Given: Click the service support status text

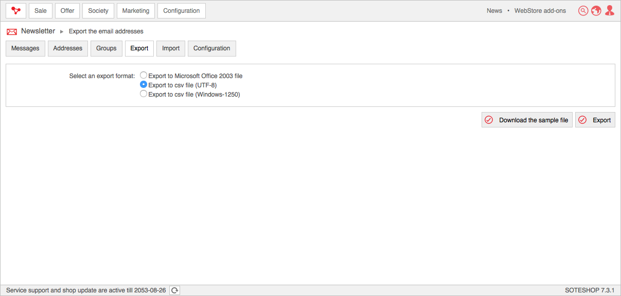Looking at the screenshot, I should tap(86, 290).
